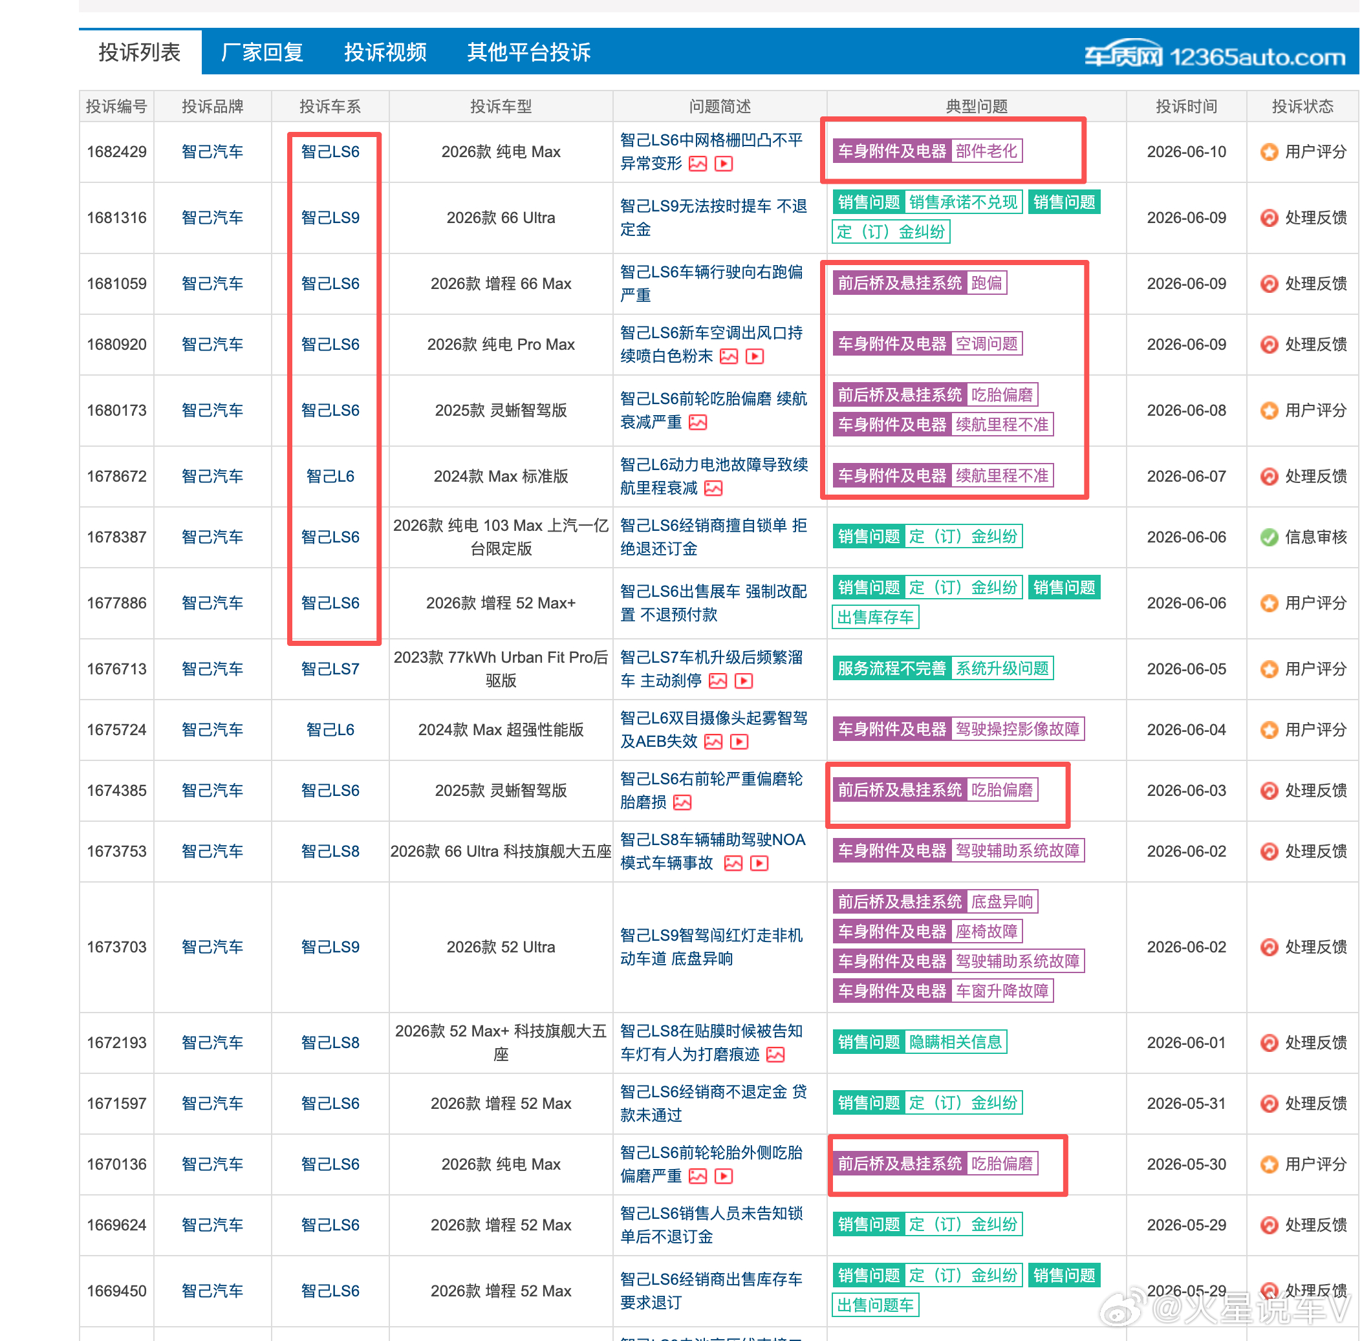Open image icon for complaint 1682429
The width and height of the screenshot is (1362, 1341).
(x=698, y=164)
